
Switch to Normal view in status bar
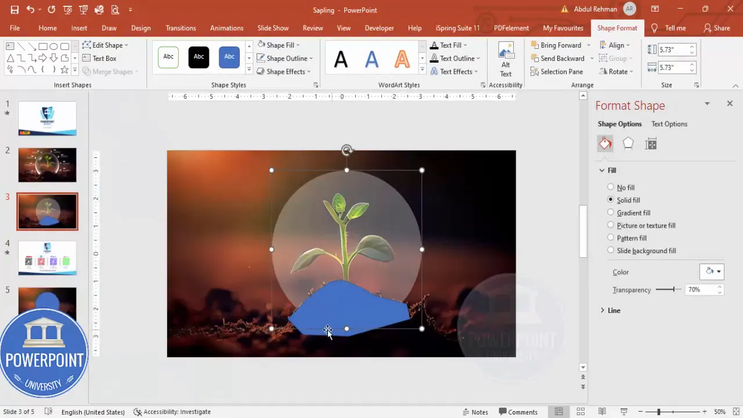558,412
